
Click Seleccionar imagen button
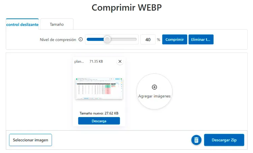(x=30, y=140)
